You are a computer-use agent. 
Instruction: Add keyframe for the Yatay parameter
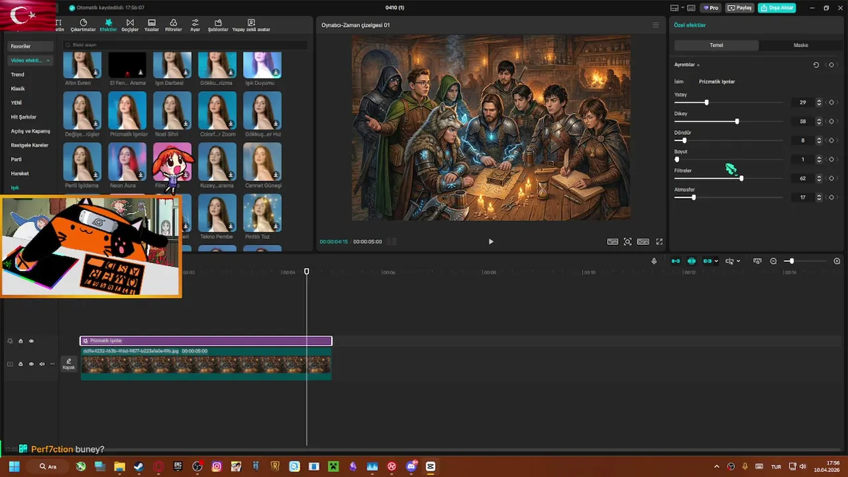[831, 103]
